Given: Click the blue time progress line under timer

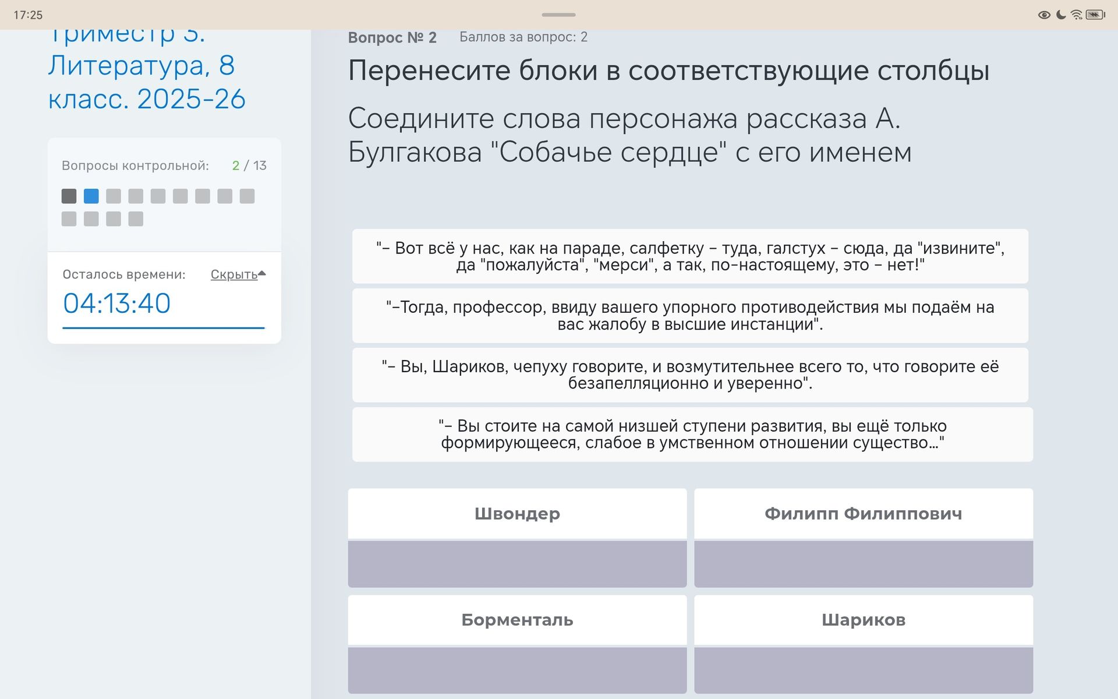Looking at the screenshot, I should coord(164,328).
